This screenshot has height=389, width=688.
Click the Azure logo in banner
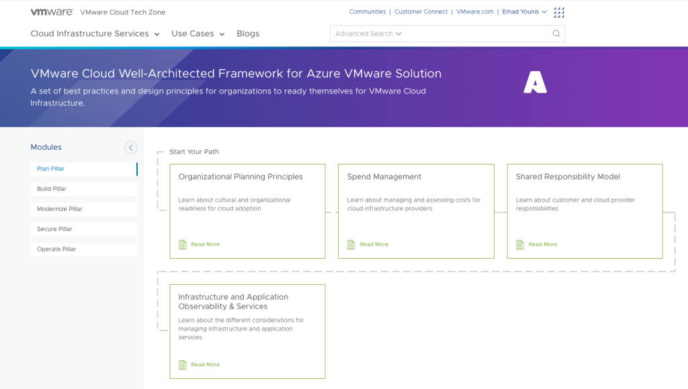(535, 82)
